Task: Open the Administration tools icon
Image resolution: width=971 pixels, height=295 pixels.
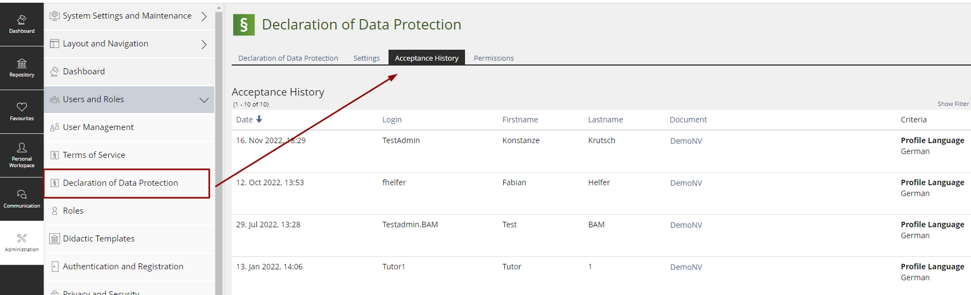Action: click(22, 242)
